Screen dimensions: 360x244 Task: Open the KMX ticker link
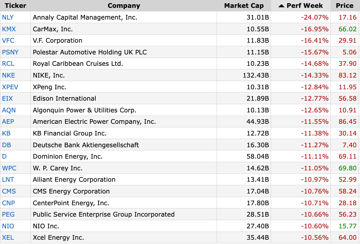[x=9, y=29]
